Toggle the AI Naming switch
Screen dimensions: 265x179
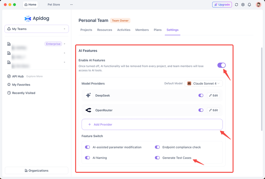[x=87, y=158]
